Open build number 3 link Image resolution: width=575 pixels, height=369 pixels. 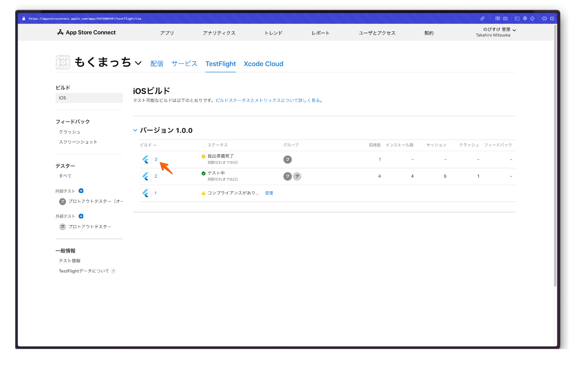coord(156,159)
